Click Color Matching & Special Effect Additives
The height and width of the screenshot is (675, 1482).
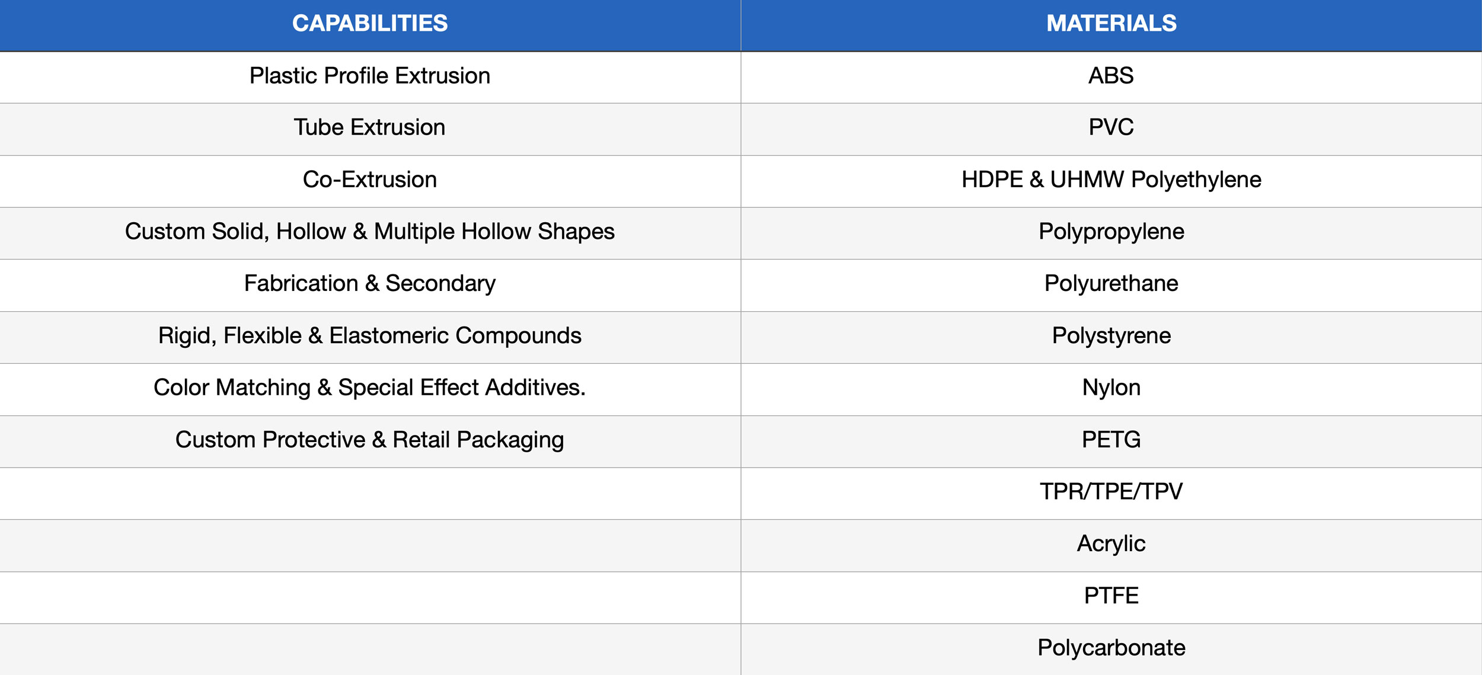click(x=370, y=388)
